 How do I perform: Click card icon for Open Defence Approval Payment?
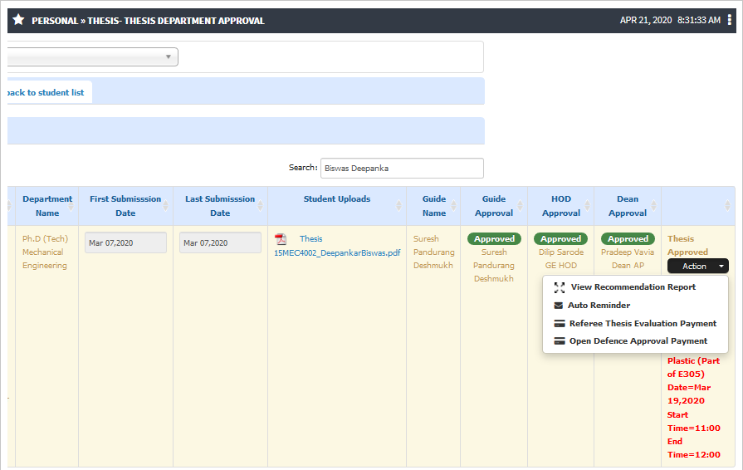[x=560, y=341]
